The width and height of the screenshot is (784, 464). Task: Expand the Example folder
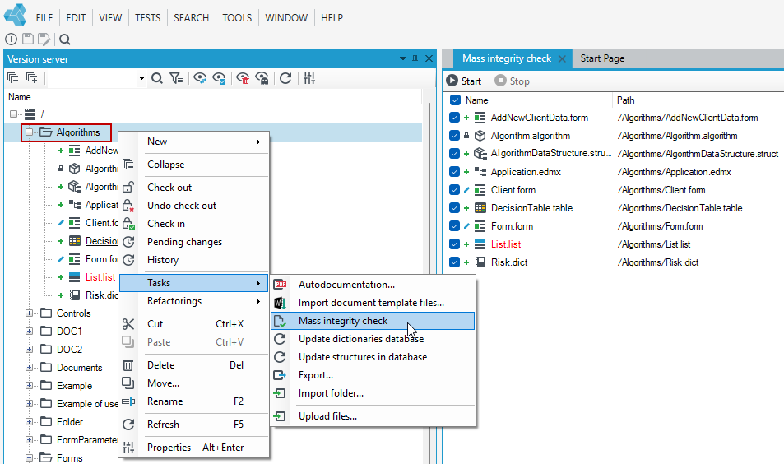(29, 386)
